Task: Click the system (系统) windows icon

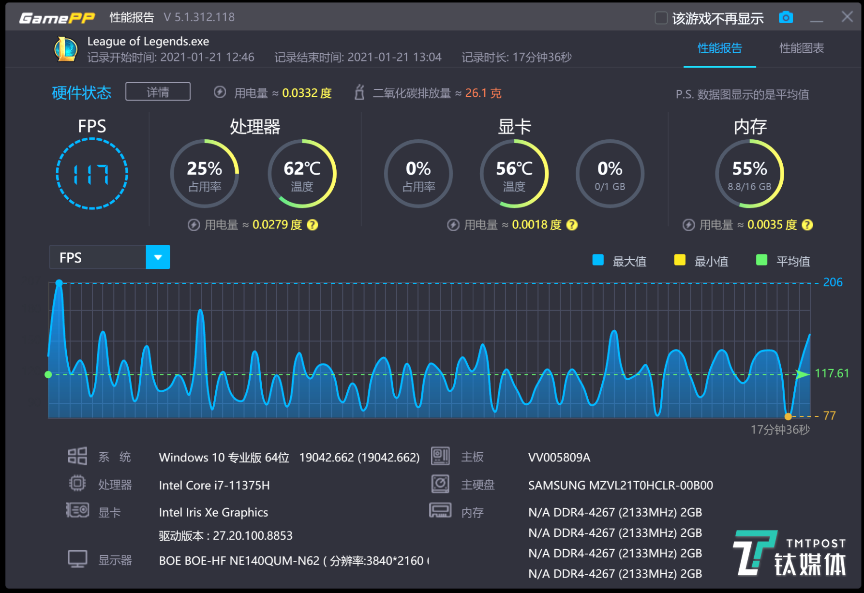Action: point(77,456)
